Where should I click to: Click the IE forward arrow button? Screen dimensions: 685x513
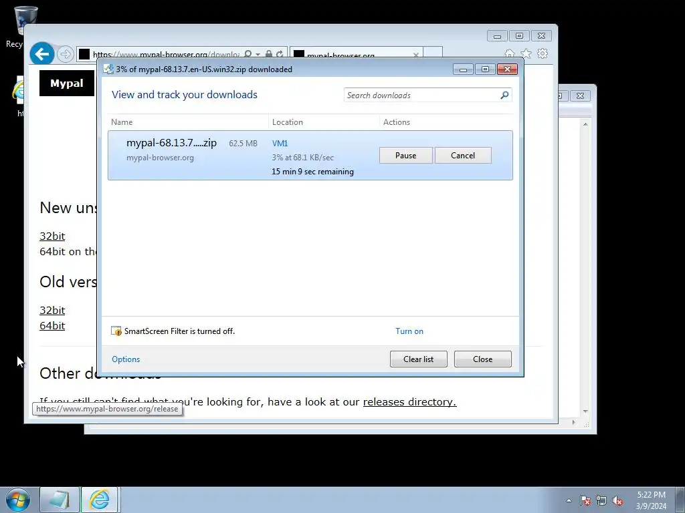click(x=65, y=54)
